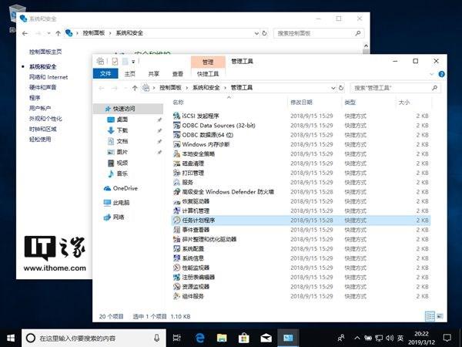Select the 事件查看器 icon
The height and width of the screenshot is (347, 462).
point(176,230)
